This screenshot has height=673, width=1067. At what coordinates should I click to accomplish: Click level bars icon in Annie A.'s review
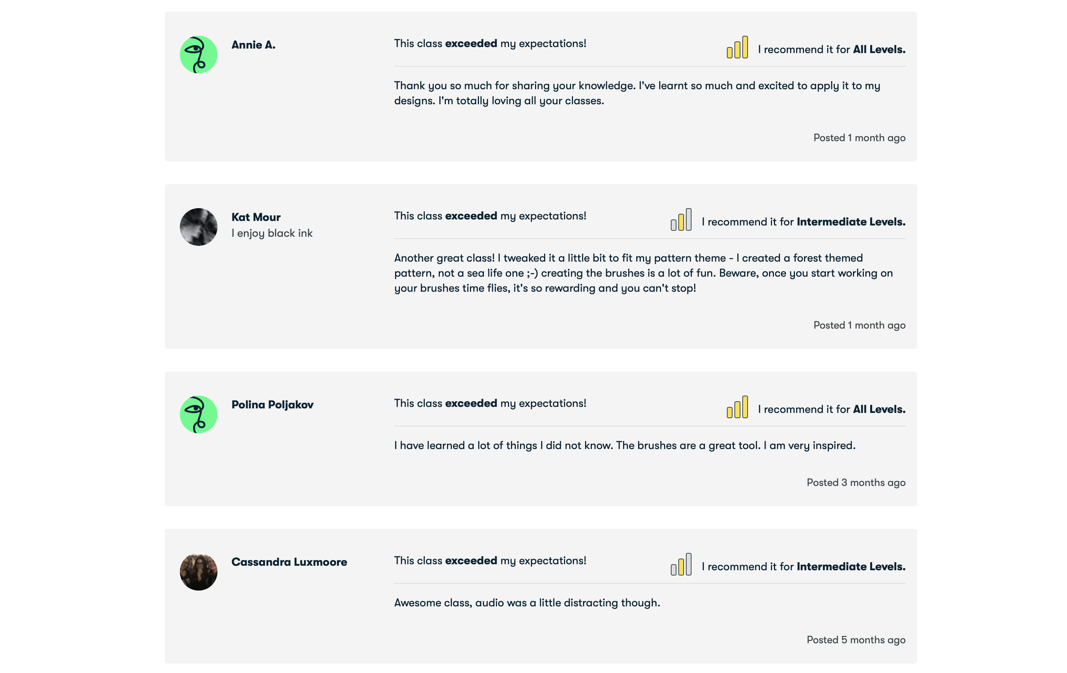pos(737,47)
